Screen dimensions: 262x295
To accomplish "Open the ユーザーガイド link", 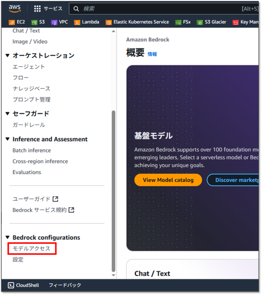I will point(31,199).
